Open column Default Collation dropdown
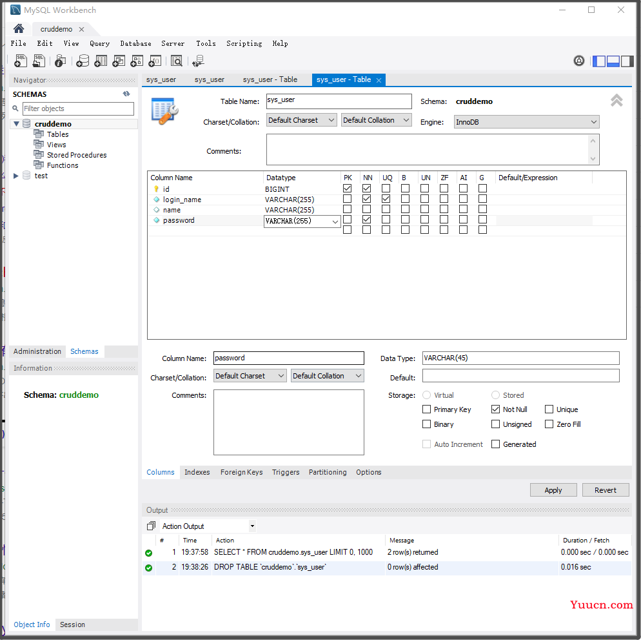This screenshot has width=641, height=640. (327, 375)
